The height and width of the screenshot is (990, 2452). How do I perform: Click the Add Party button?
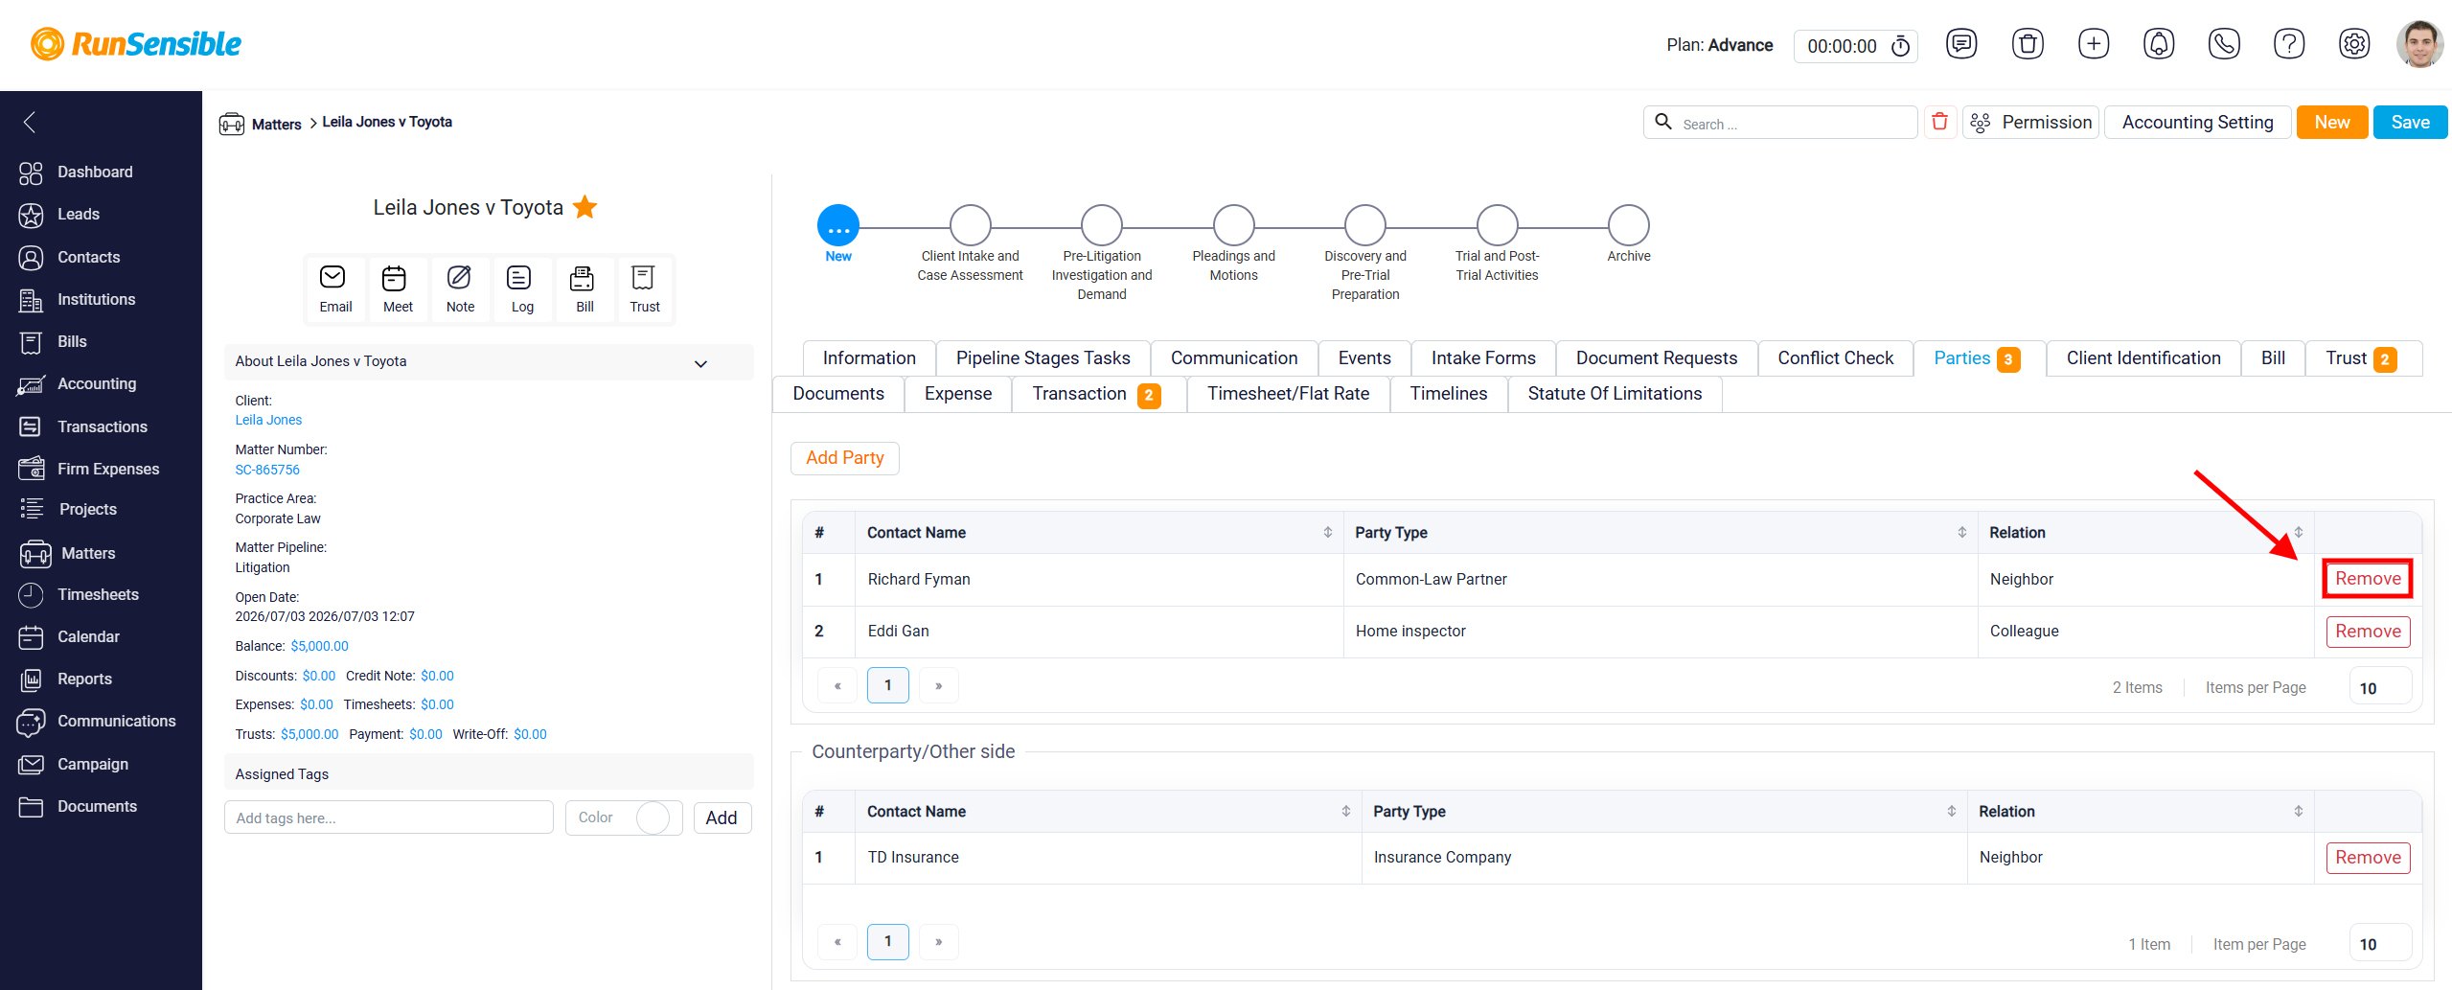pyautogui.click(x=844, y=458)
